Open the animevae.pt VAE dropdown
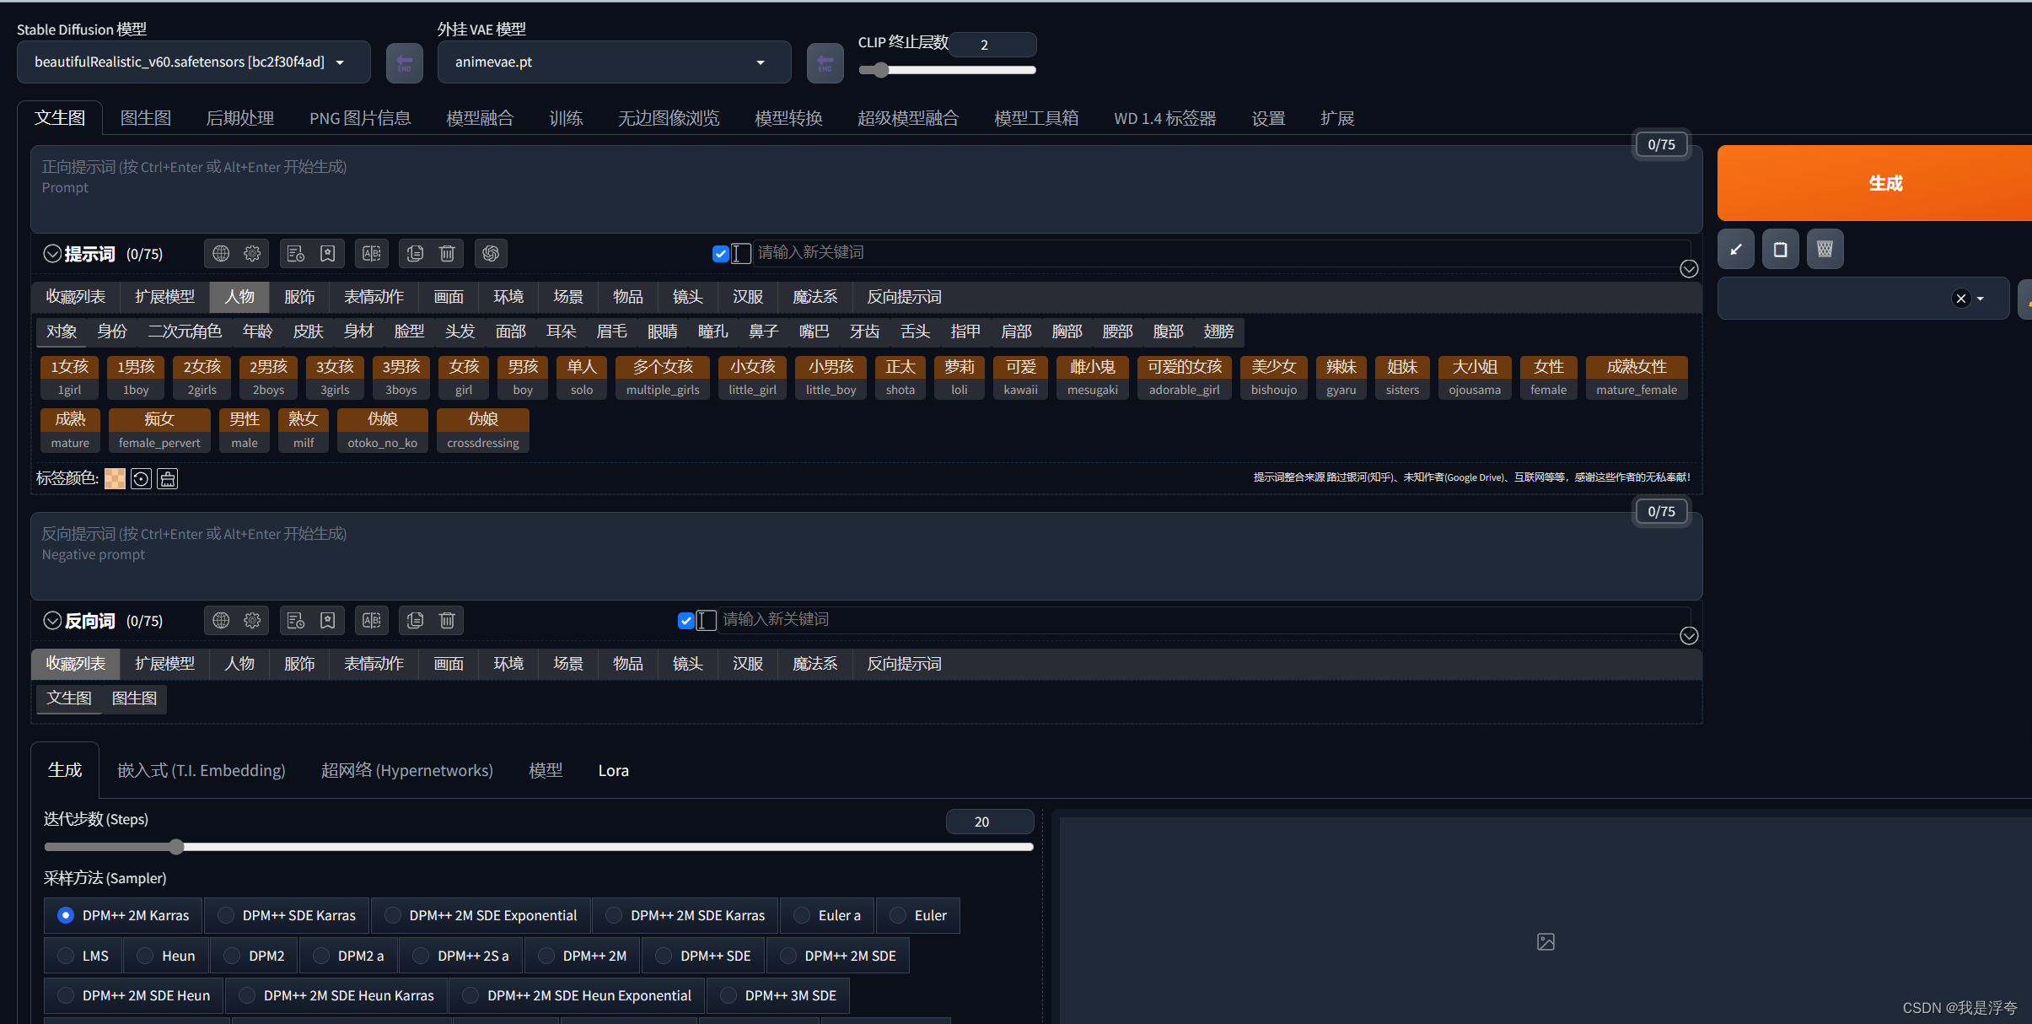 click(613, 62)
